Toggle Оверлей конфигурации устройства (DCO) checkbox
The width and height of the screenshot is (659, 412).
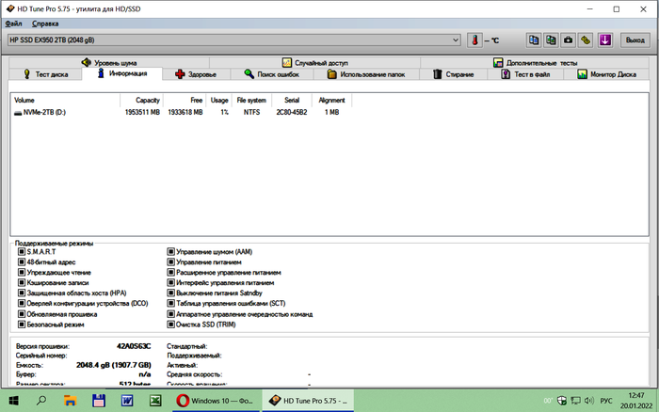[x=22, y=303]
